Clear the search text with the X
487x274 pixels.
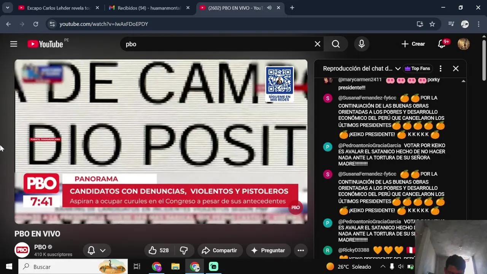tap(317, 44)
